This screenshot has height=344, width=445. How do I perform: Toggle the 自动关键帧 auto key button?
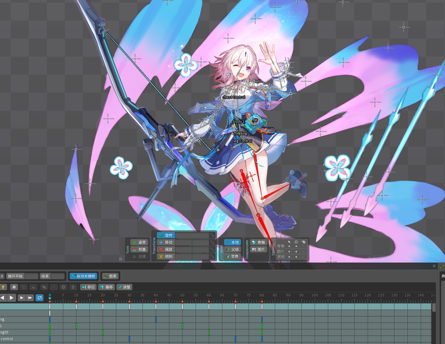[x=83, y=276]
